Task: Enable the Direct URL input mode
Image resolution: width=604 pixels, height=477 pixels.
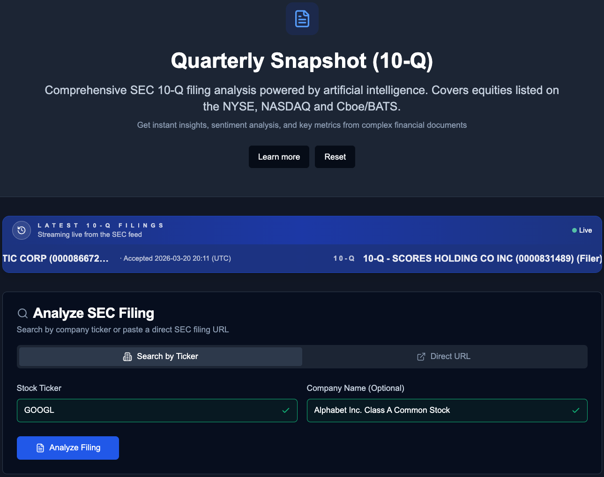Action: click(x=444, y=356)
